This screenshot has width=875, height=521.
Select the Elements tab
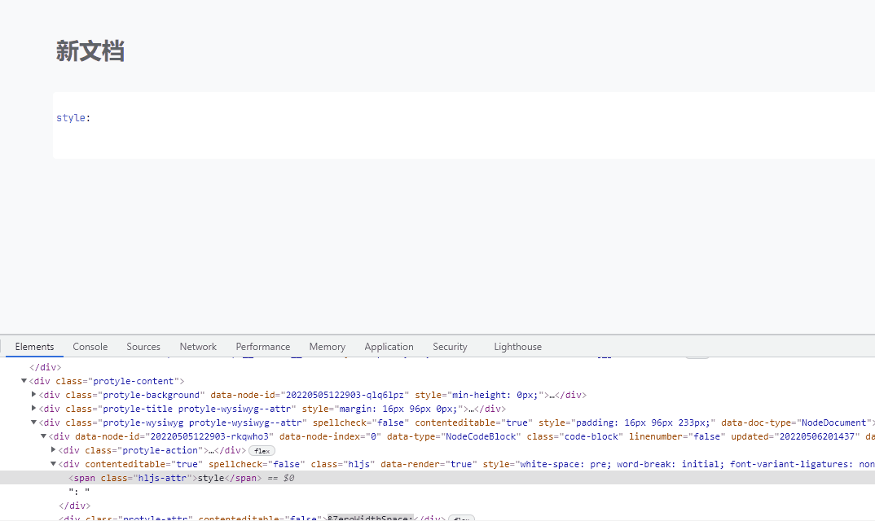(34, 346)
